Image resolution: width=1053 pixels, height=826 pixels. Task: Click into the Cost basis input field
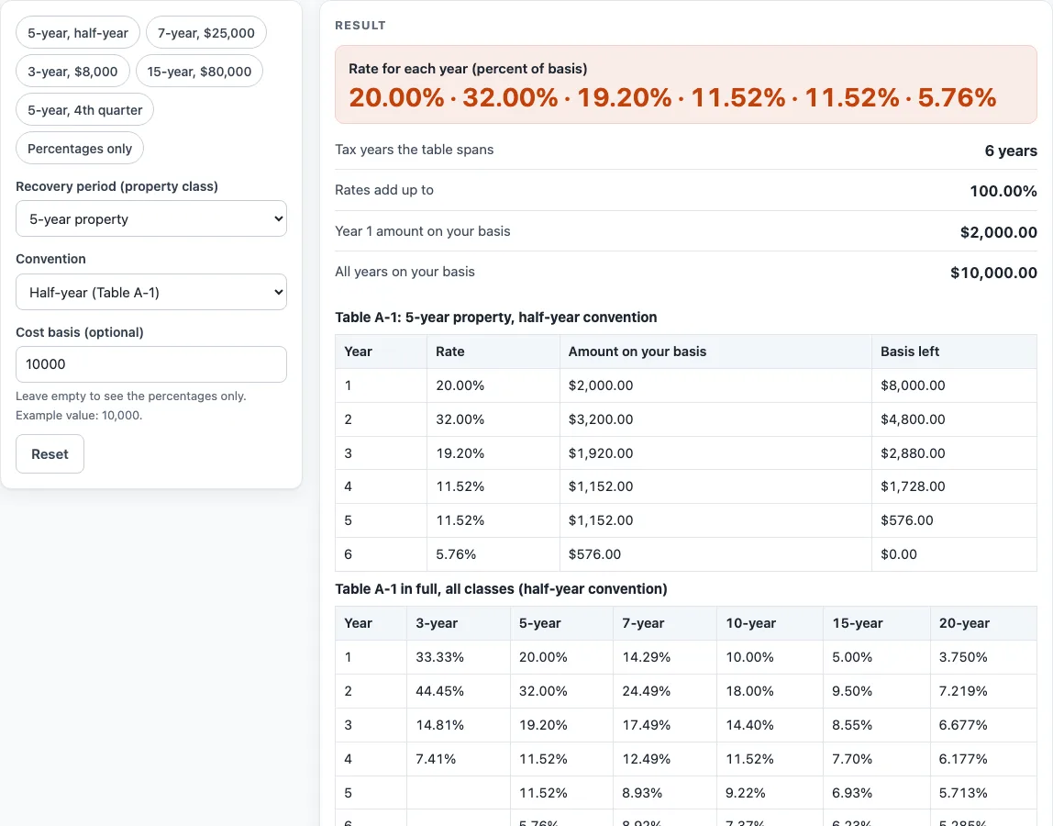(151, 364)
